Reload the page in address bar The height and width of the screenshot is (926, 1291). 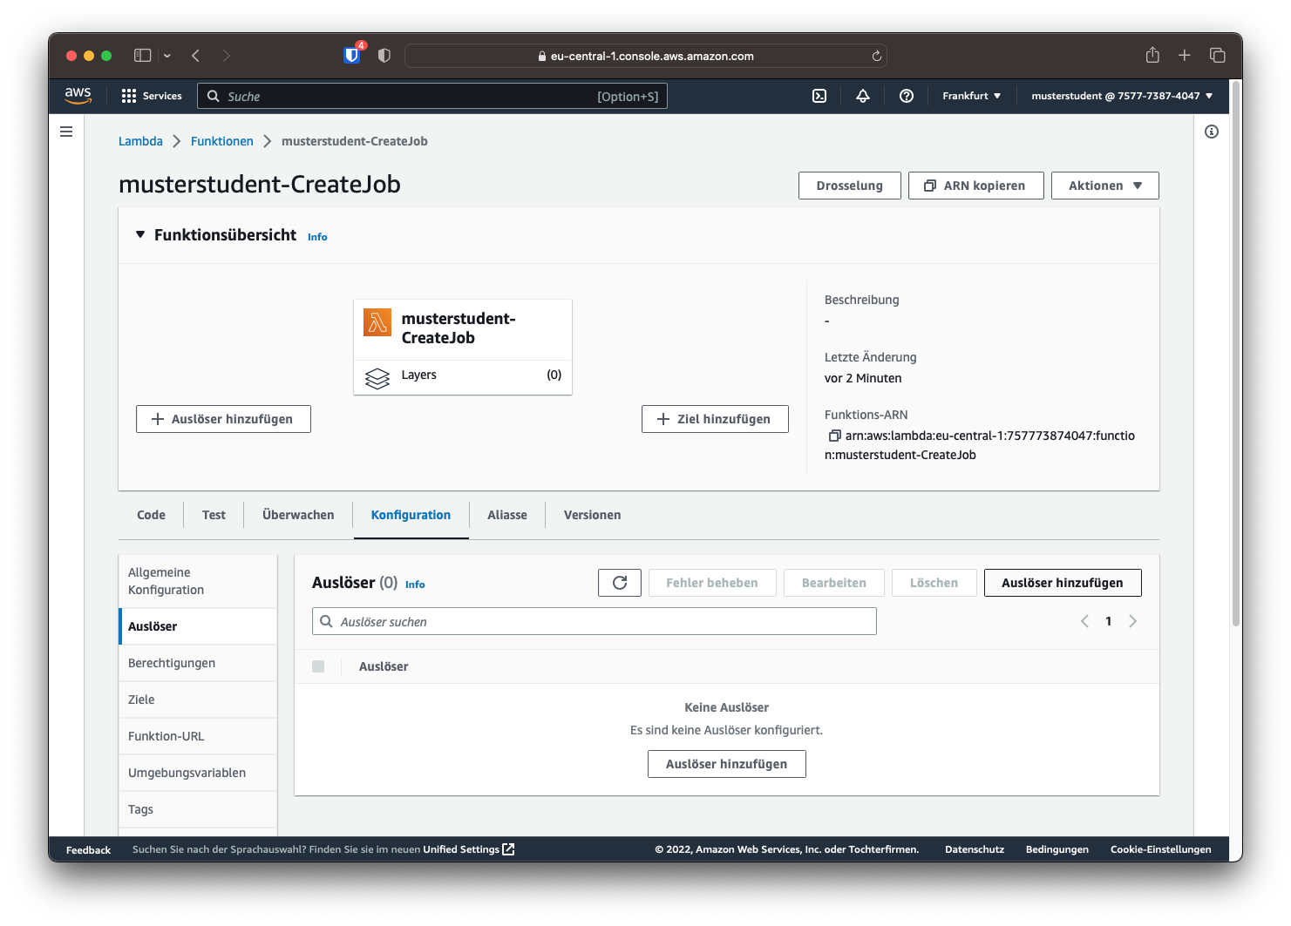point(877,56)
